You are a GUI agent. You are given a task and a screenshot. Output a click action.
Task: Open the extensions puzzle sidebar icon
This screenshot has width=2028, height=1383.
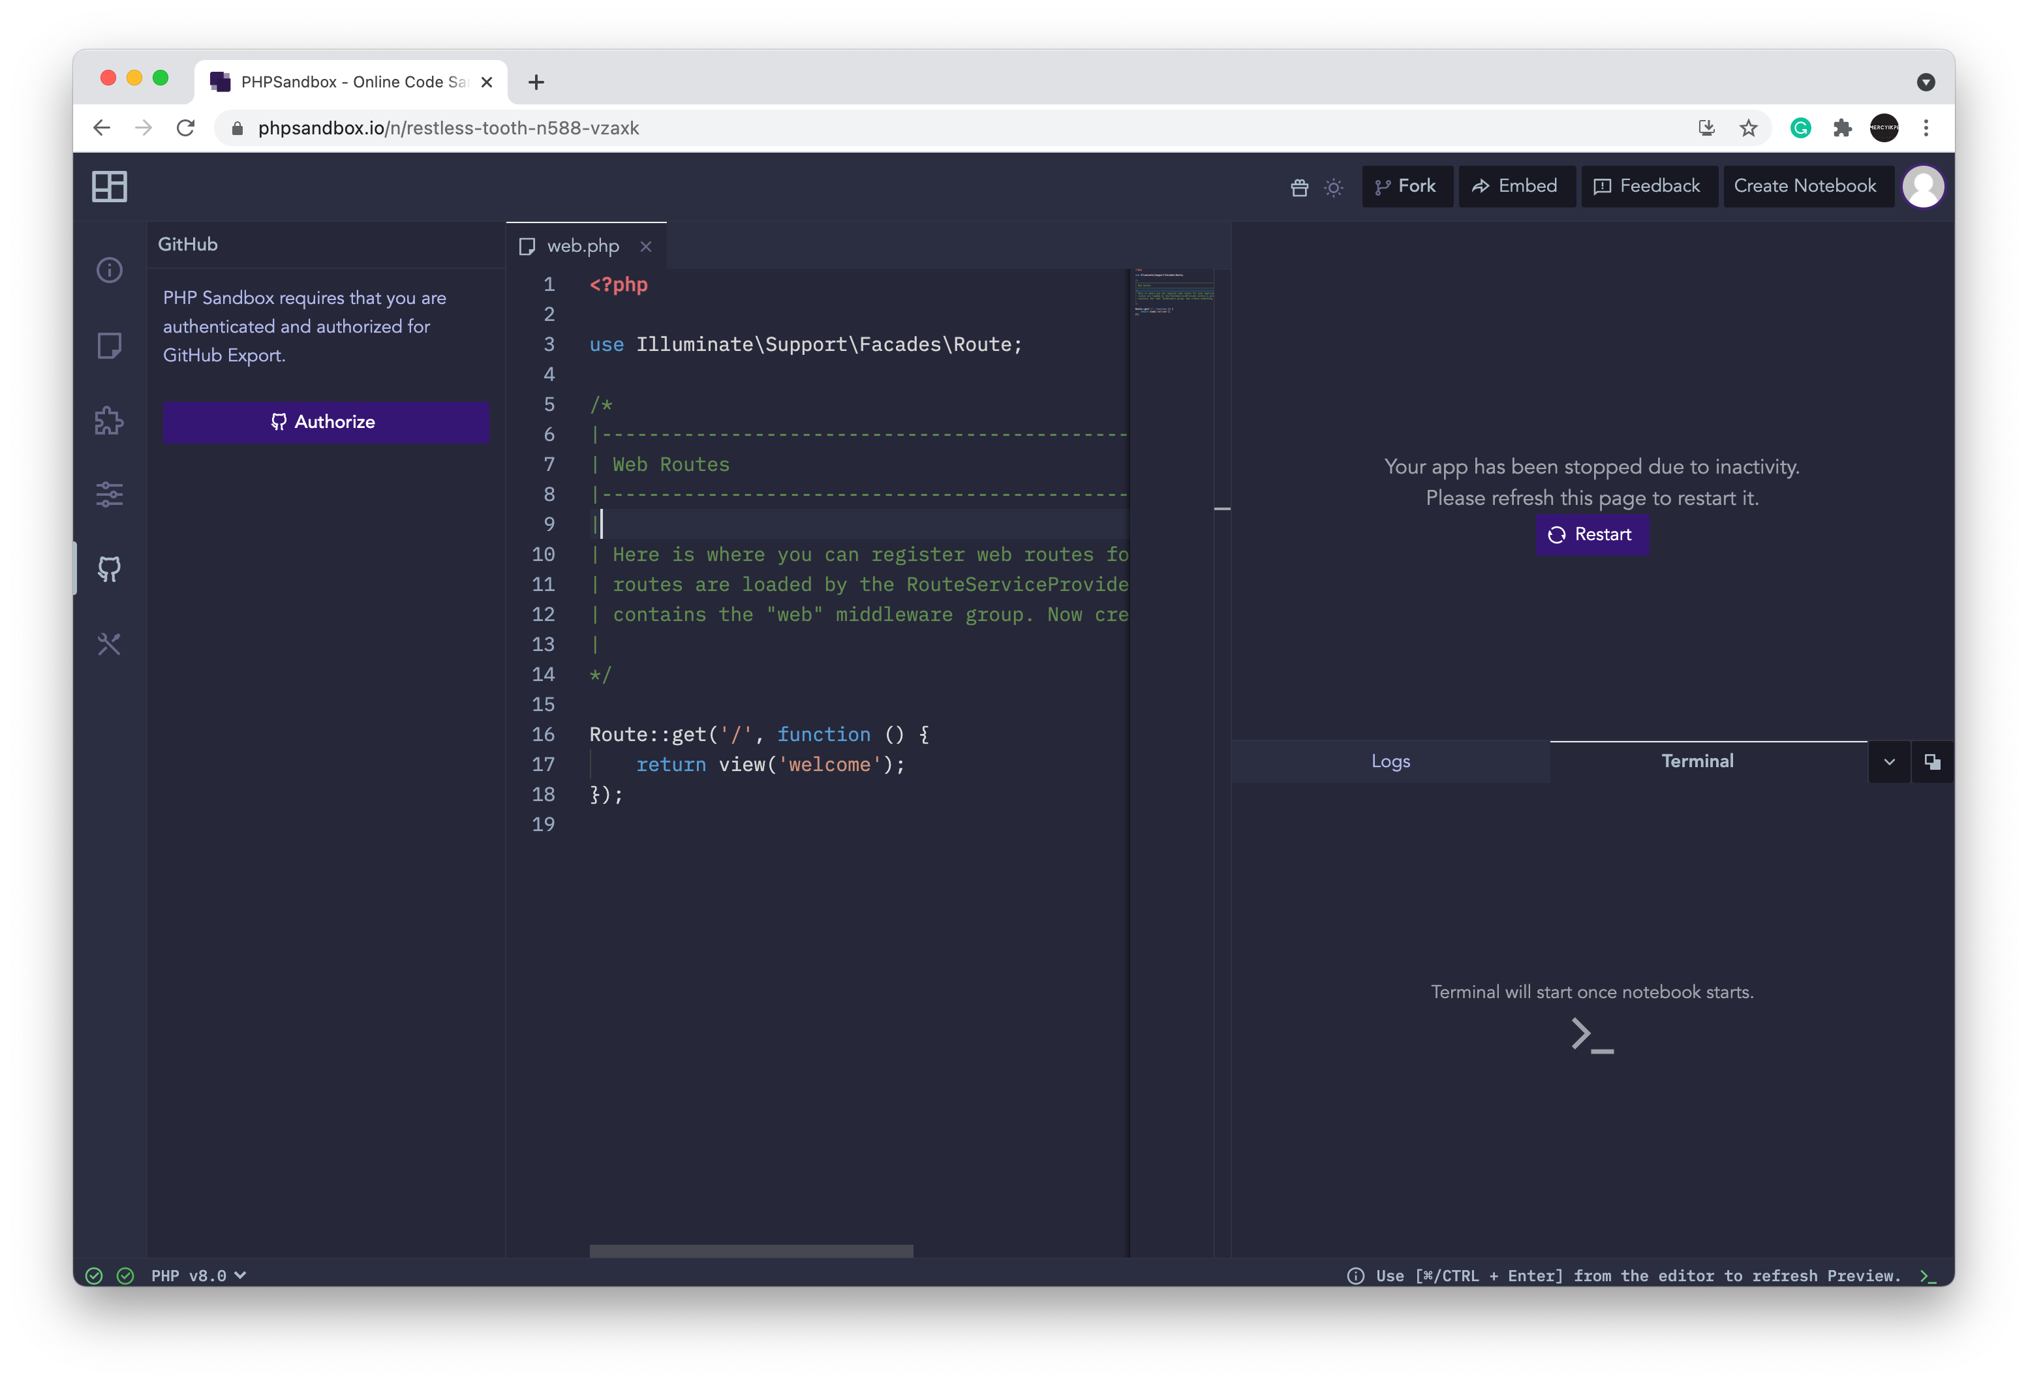[109, 421]
